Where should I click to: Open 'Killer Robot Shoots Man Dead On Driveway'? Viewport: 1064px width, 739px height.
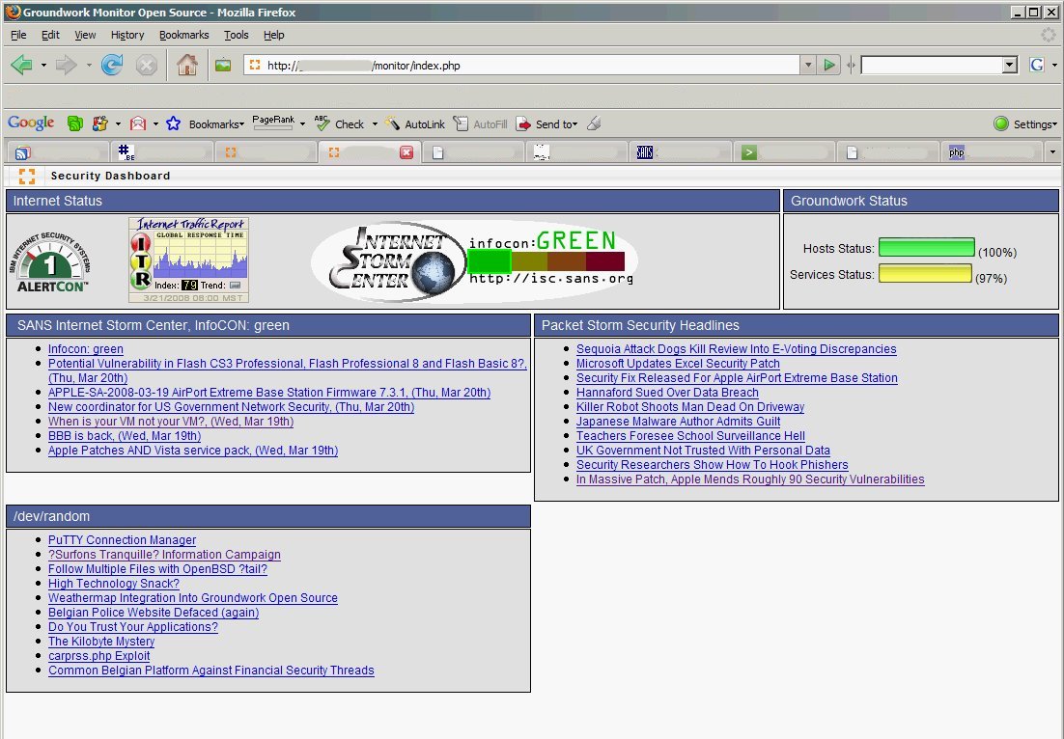pyautogui.click(x=690, y=407)
